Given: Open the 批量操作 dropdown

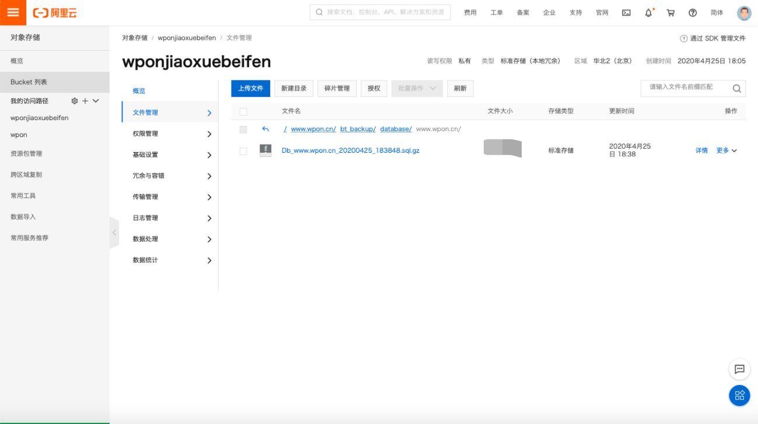Looking at the screenshot, I should 417,89.
